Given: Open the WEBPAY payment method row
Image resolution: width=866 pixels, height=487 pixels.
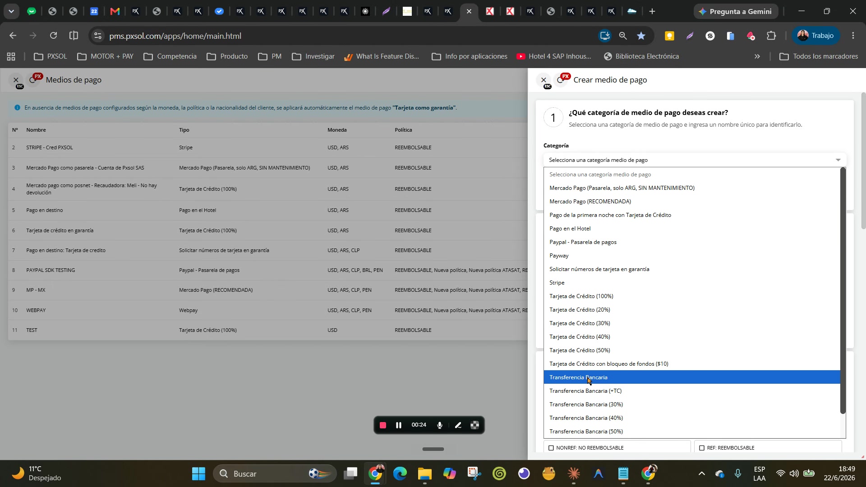Looking at the screenshot, I should pos(267,310).
